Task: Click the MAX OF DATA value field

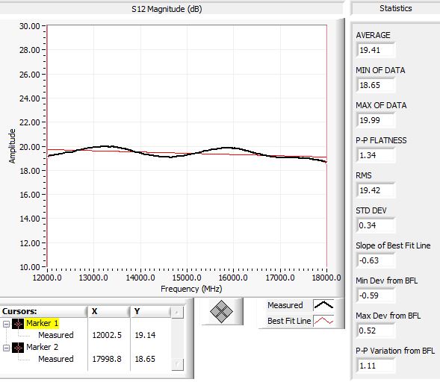Action: [376, 120]
